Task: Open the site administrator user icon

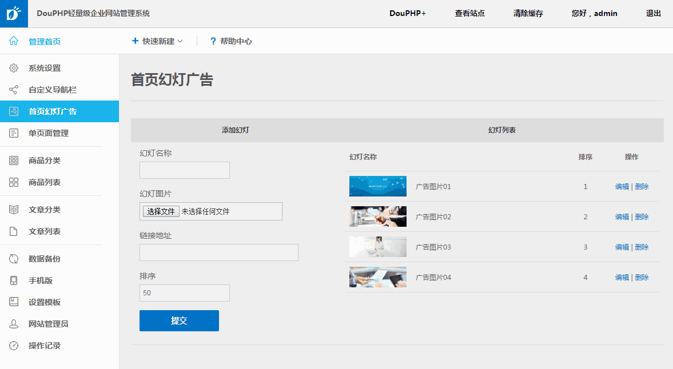Action: click(x=14, y=324)
